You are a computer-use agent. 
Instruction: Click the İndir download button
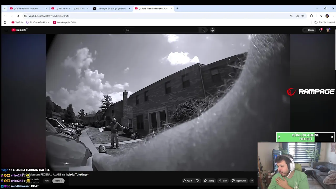pos(223,181)
